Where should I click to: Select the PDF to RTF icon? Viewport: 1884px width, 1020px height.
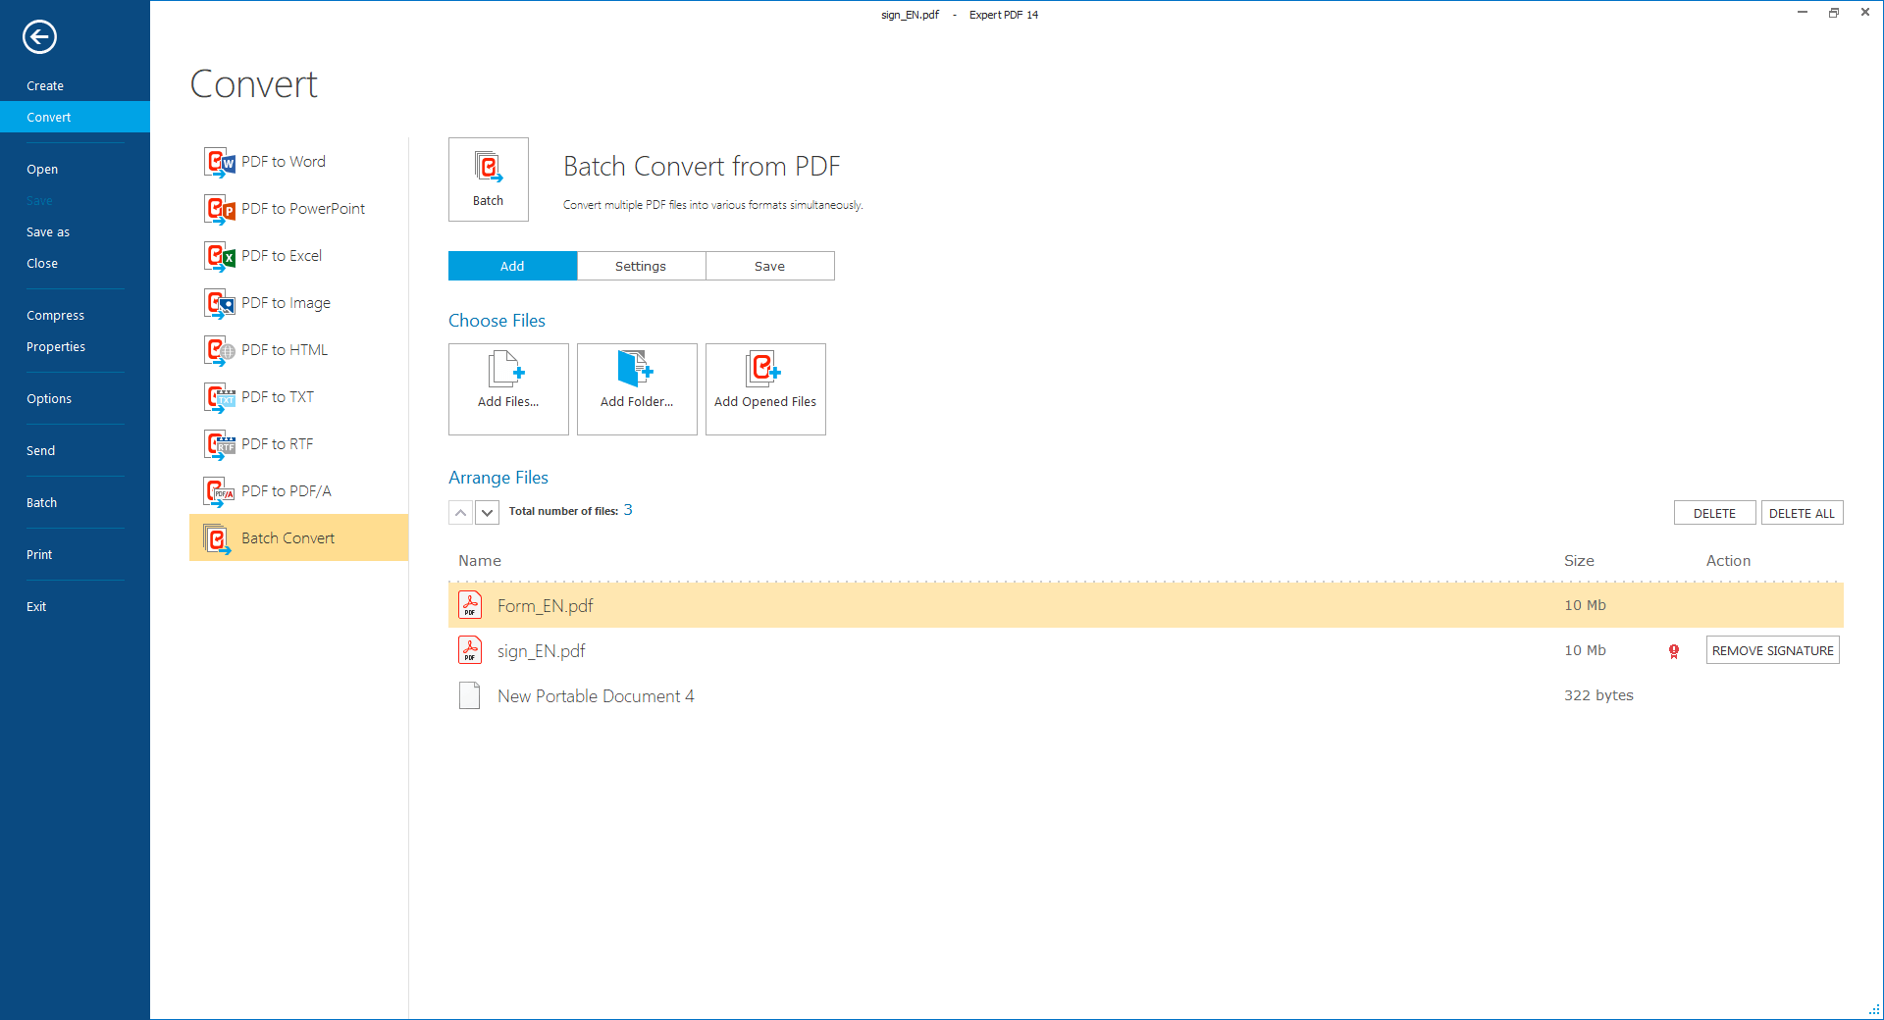click(x=219, y=444)
